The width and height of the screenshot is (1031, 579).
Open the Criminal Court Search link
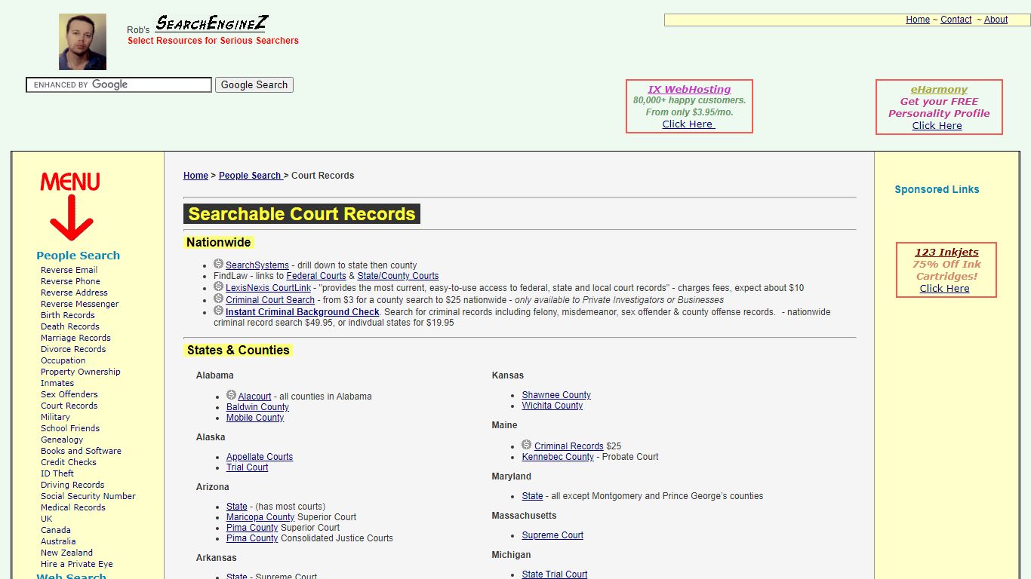(270, 300)
